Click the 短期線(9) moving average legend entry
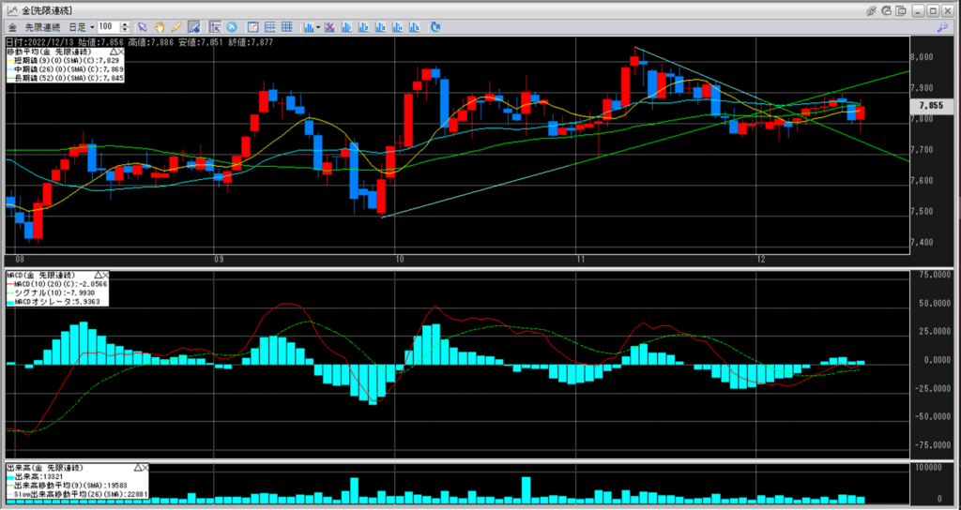Viewport: 961px width, 510px height. [x=65, y=61]
